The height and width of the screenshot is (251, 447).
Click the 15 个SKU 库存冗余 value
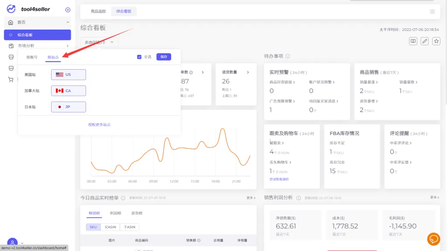click(338, 171)
